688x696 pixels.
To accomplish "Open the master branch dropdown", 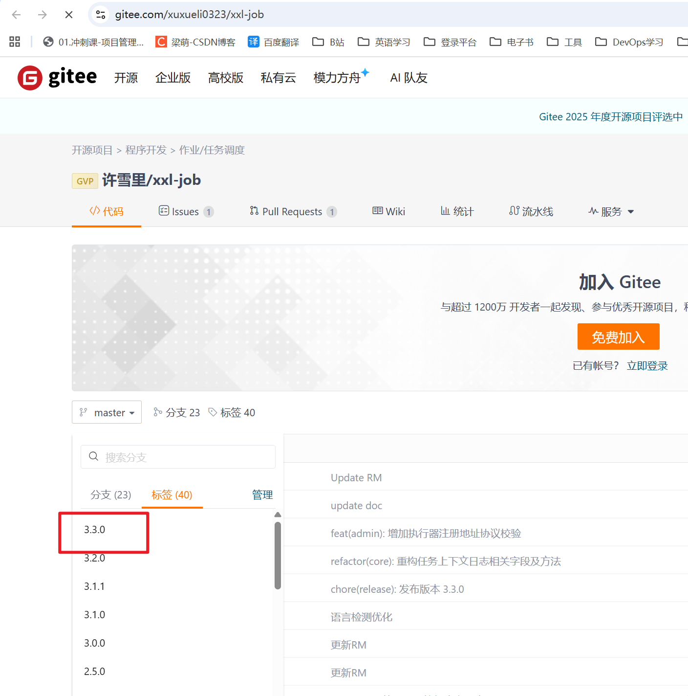I will point(107,412).
